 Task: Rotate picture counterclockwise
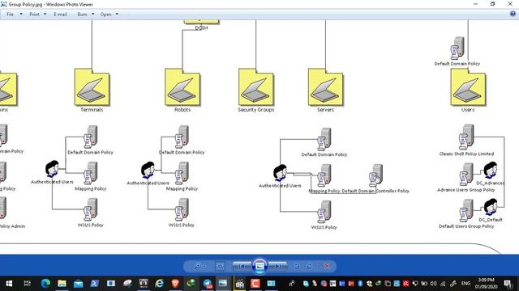(x=297, y=266)
